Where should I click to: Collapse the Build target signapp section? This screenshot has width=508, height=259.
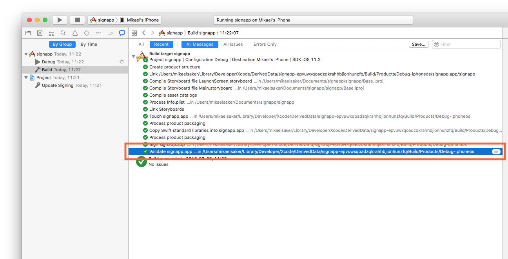[133, 57]
